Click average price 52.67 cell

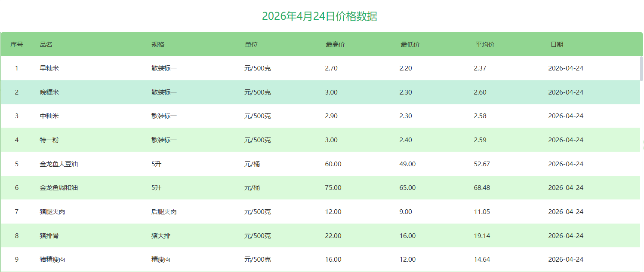point(482,164)
